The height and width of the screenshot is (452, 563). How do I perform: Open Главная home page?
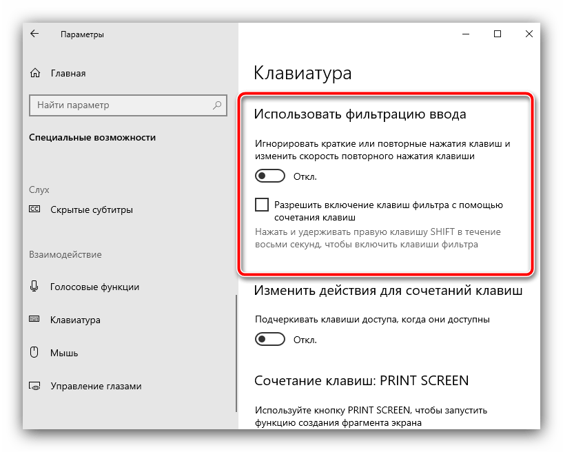[68, 73]
